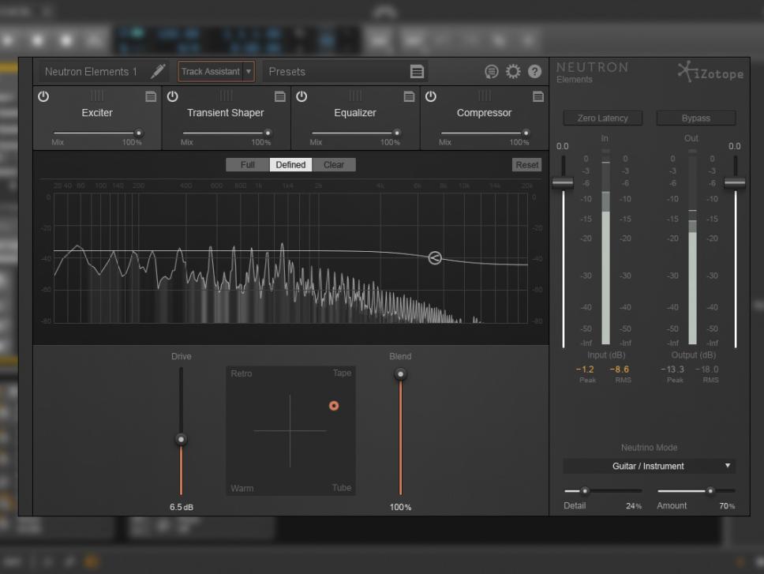This screenshot has height=574, width=764.
Task: Open the Exciter module preset menu icon
Action: tap(151, 96)
